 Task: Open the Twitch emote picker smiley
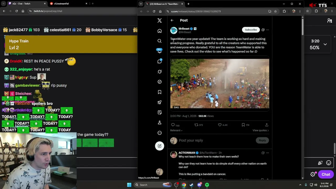coord(329,163)
